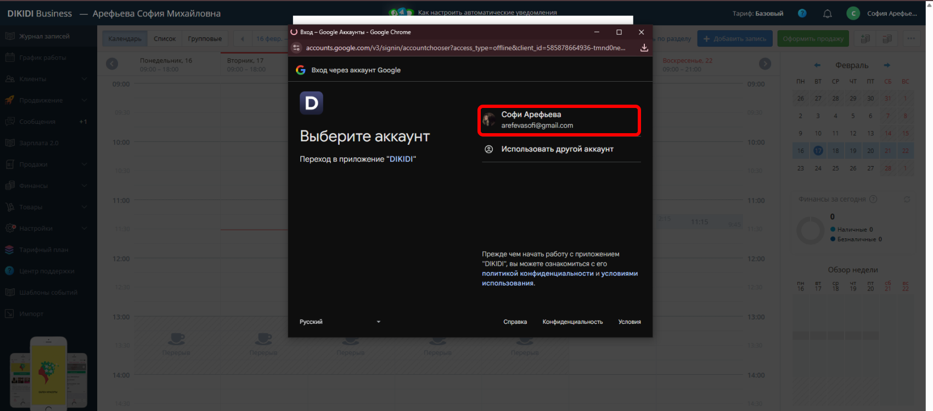This screenshot has width=933, height=411.
Task: Open the help question mark icon
Action: point(802,13)
